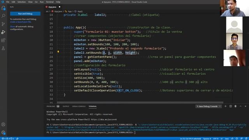Image resolution: width=249 pixels, height=140 pixels.
Task: Click the UTF-8 encoding status entry
Action: click(216, 138)
